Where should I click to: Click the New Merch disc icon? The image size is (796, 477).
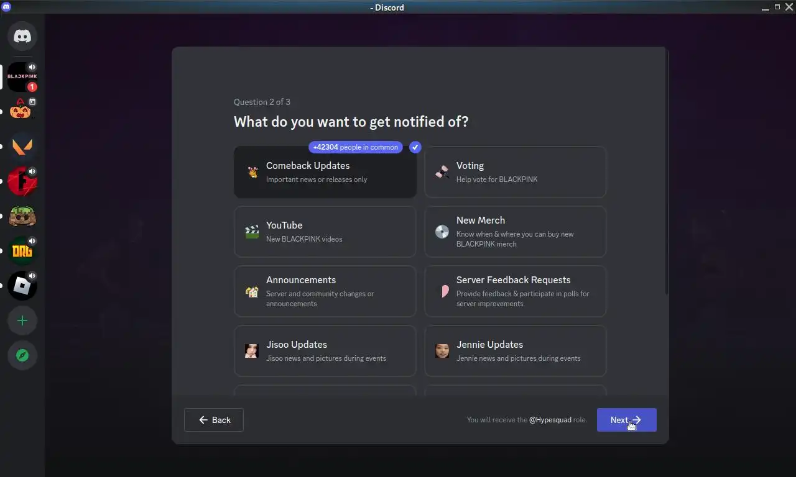click(x=442, y=232)
